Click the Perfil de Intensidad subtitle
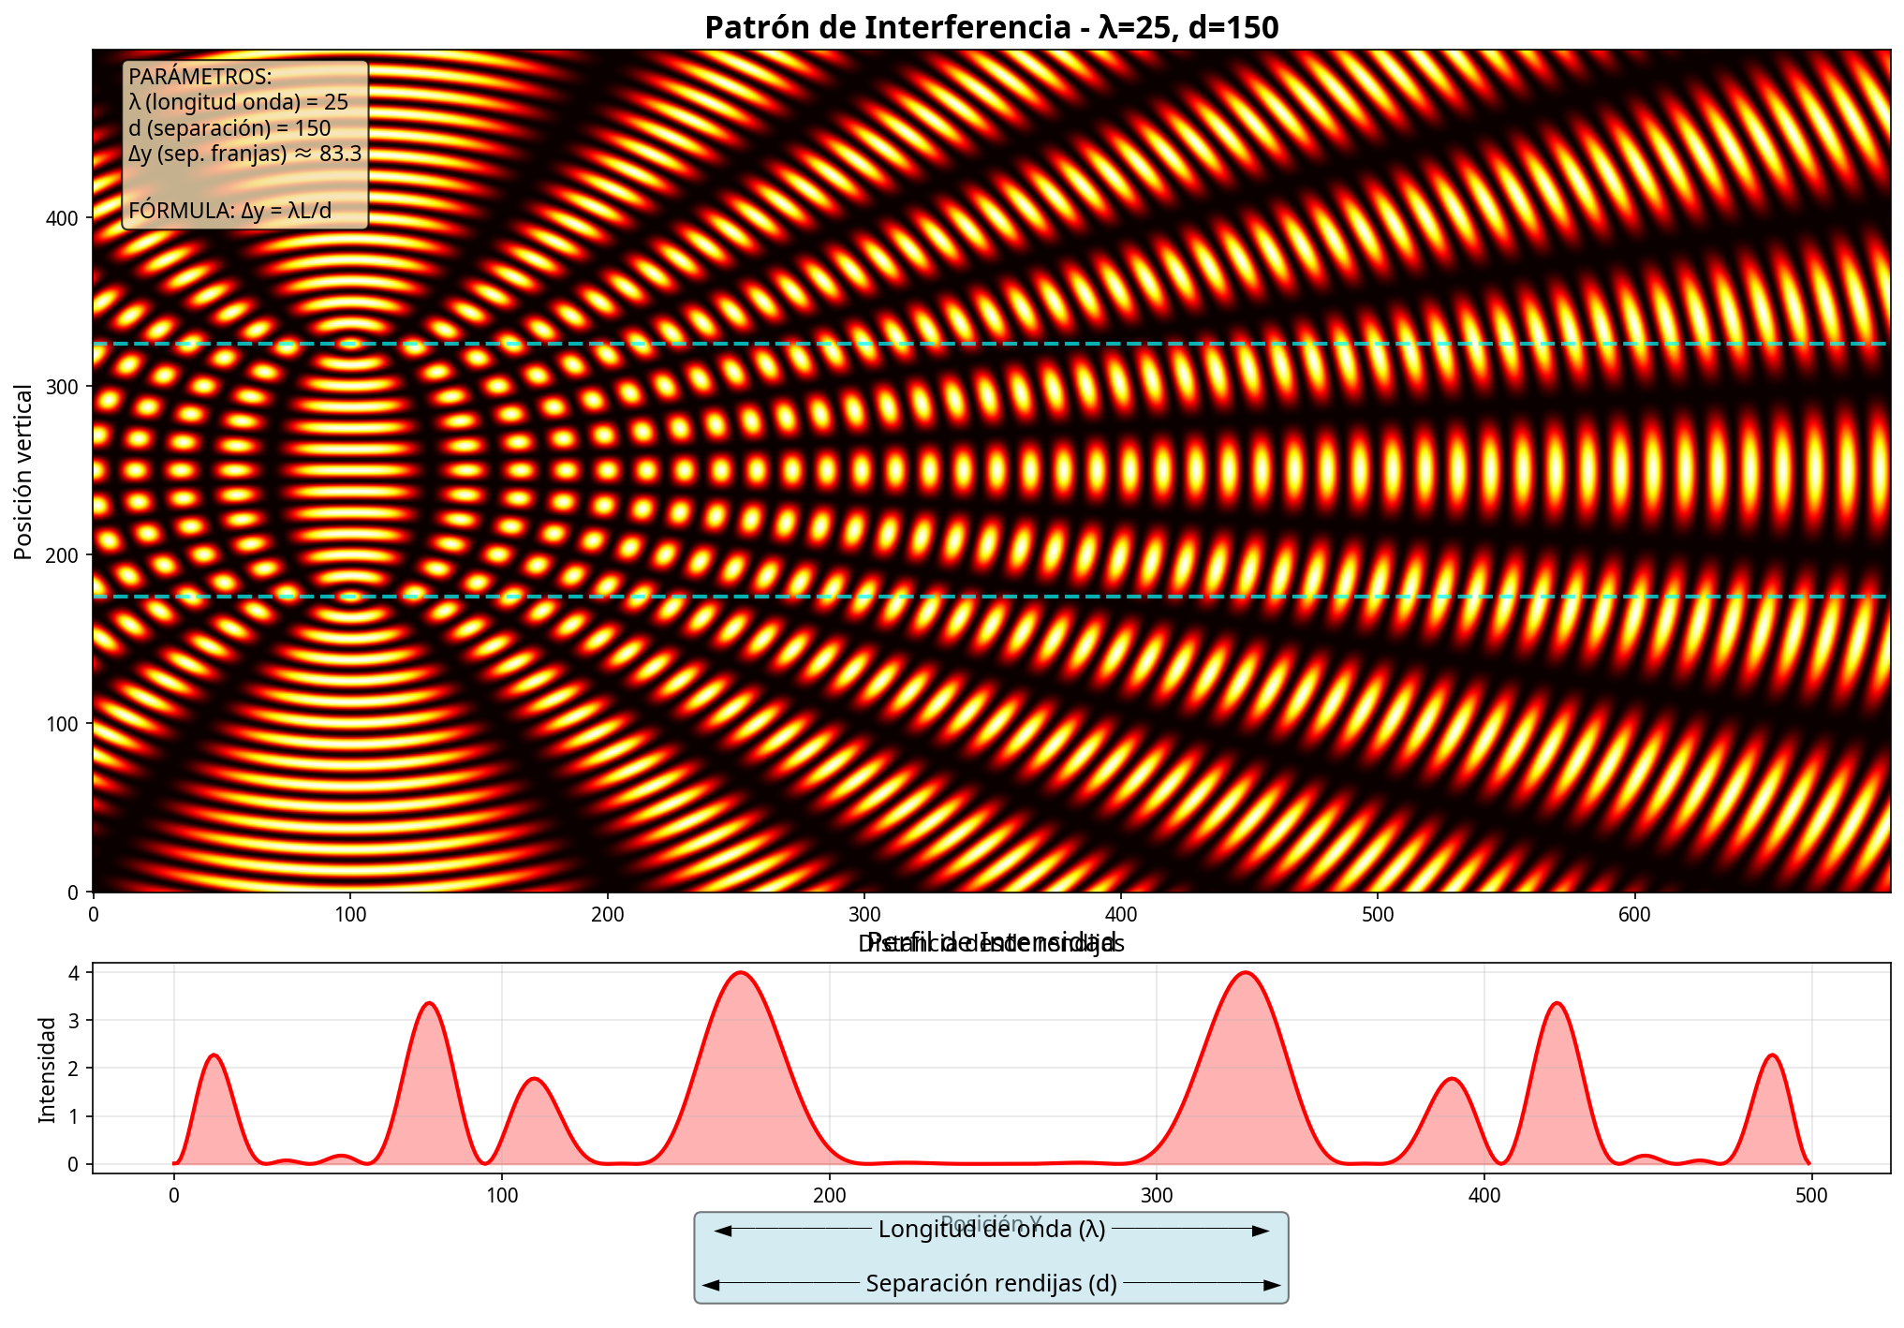Screen dimensions: 1904x1328 pos(991,943)
